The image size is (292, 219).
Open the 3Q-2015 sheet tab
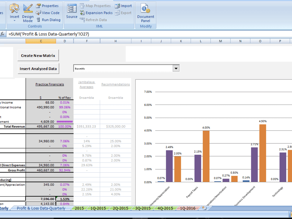coord(143,208)
